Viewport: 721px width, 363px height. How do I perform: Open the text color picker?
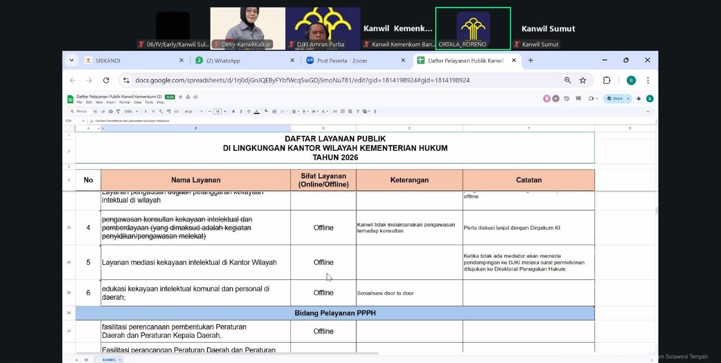click(256, 112)
